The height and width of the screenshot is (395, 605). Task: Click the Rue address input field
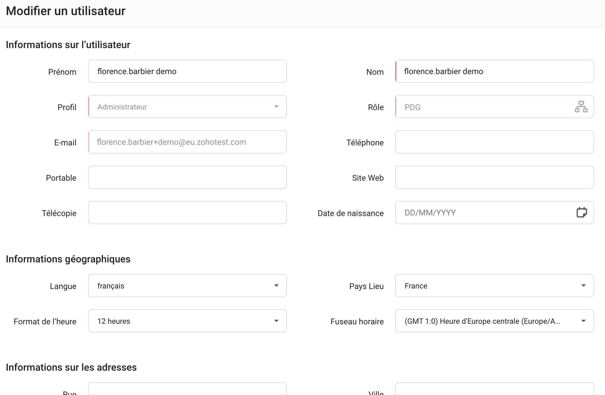point(187,389)
